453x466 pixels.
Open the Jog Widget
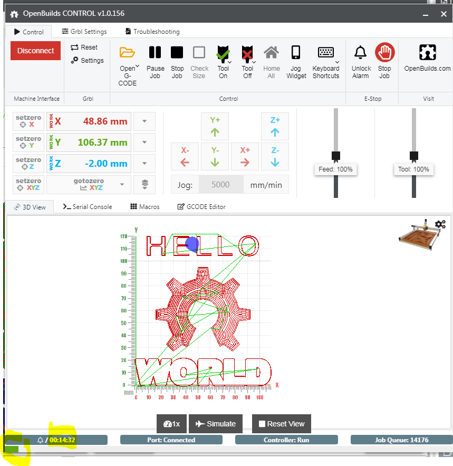(296, 53)
